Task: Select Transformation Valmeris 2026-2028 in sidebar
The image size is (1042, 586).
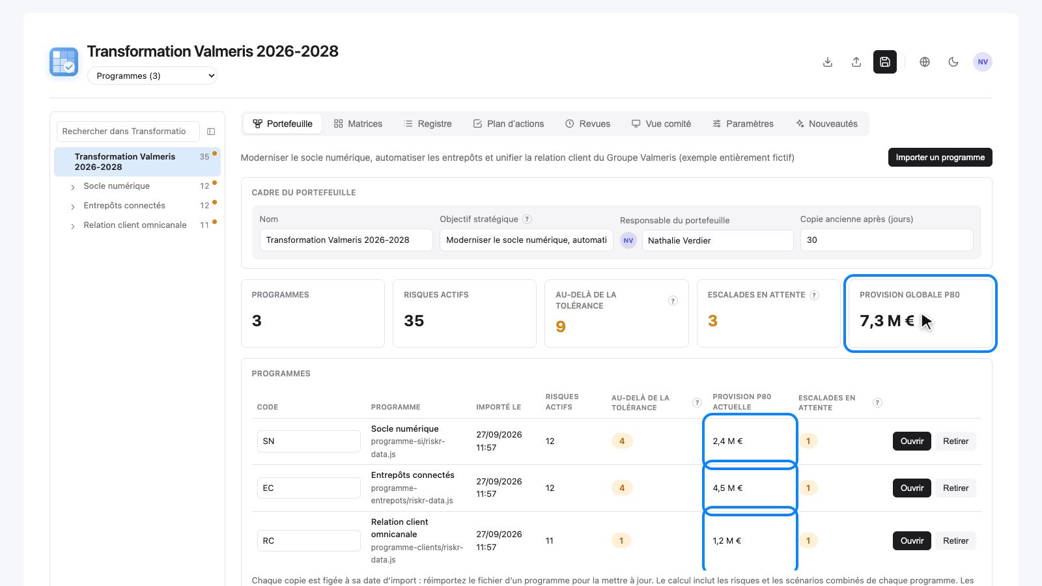Action: pos(137,161)
